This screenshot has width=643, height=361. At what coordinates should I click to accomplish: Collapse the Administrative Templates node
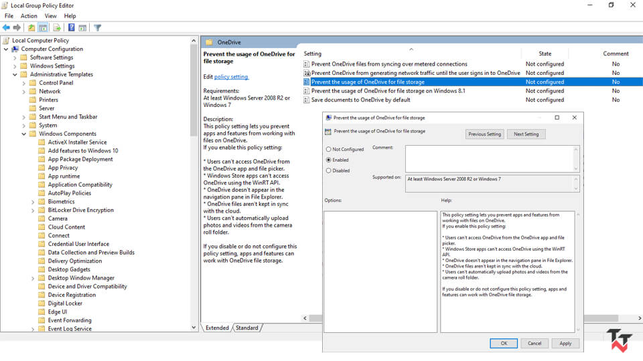click(15, 74)
